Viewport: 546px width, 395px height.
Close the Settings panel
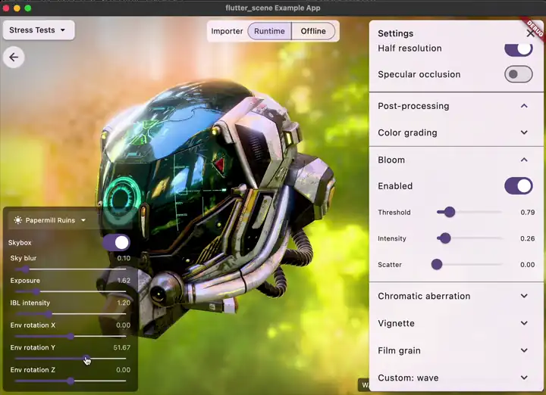tap(530, 33)
